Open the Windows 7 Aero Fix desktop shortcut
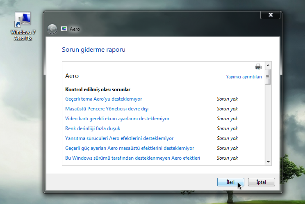This screenshot has height=204, width=305. pos(23,26)
